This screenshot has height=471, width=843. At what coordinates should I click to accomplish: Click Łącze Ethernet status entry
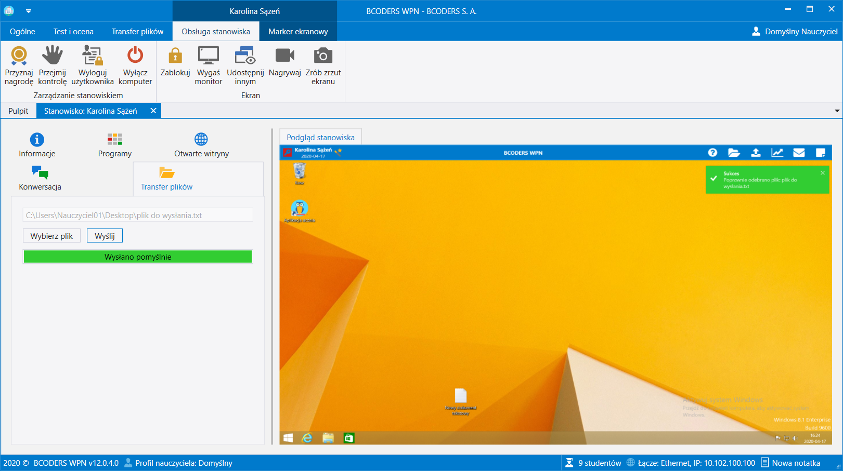(x=691, y=463)
